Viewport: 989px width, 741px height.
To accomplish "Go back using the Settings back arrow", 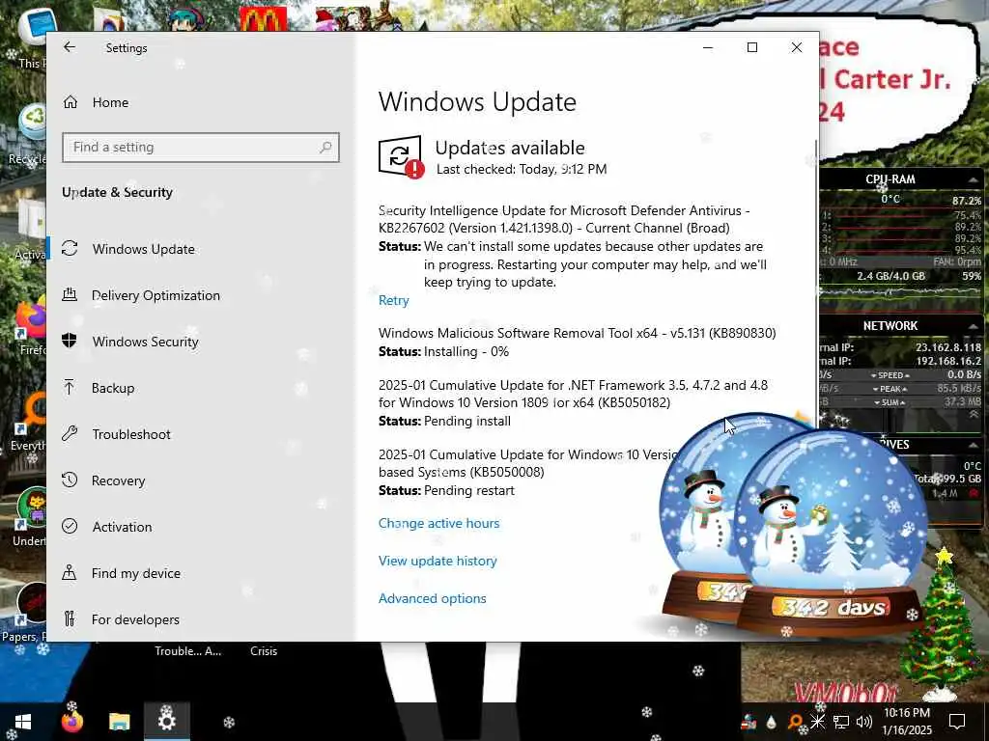I will point(70,47).
